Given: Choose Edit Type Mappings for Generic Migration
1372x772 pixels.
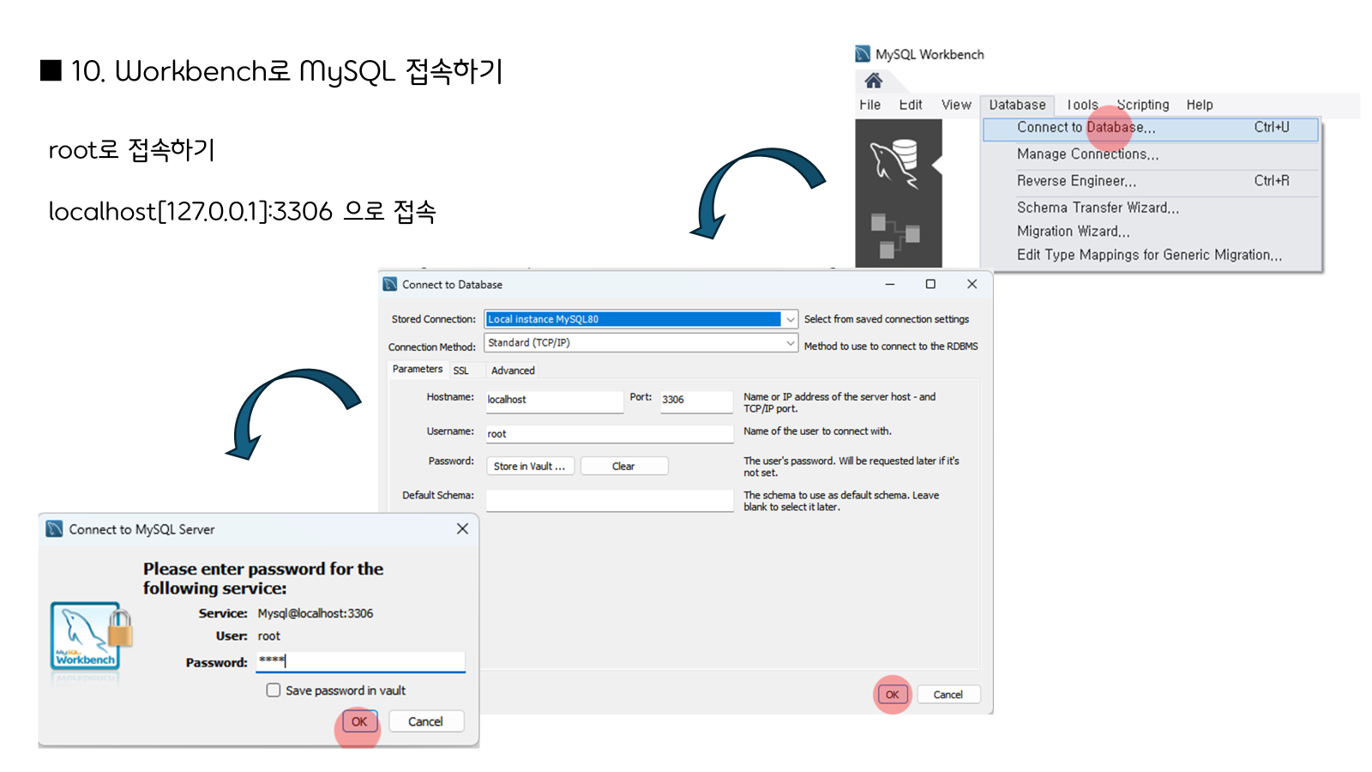Looking at the screenshot, I should [x=1150, y=255].
